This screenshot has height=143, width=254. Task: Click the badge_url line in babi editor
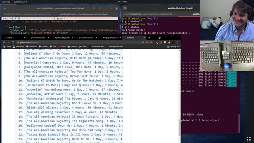pos(64,30)
